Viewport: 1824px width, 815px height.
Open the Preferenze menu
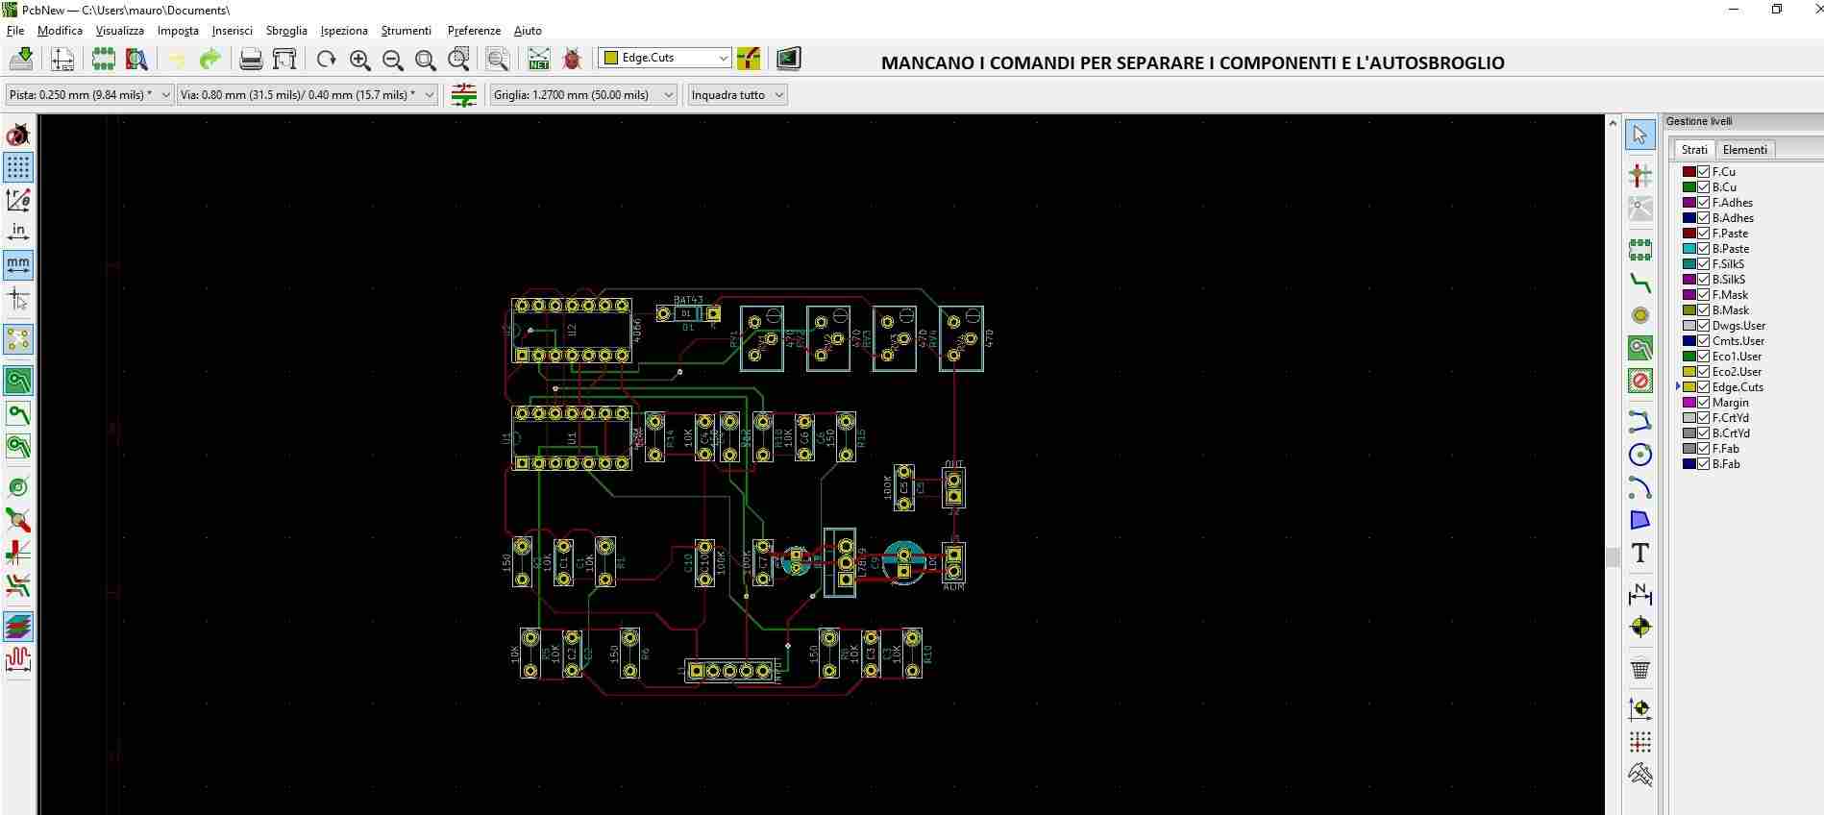tap(474, 31)
